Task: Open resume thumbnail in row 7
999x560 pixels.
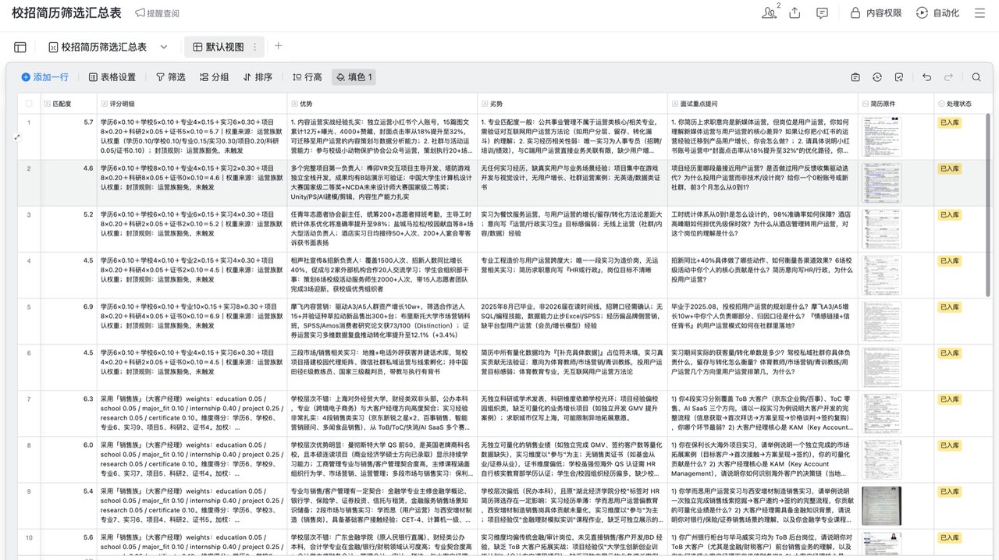Action: pyautogui.click(x=882, y=413)
